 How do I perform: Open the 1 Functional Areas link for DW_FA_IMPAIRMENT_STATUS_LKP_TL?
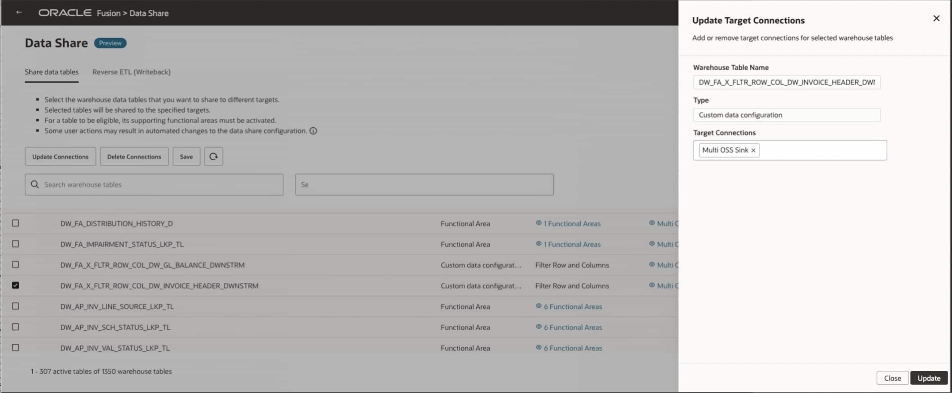coord(572,244)
